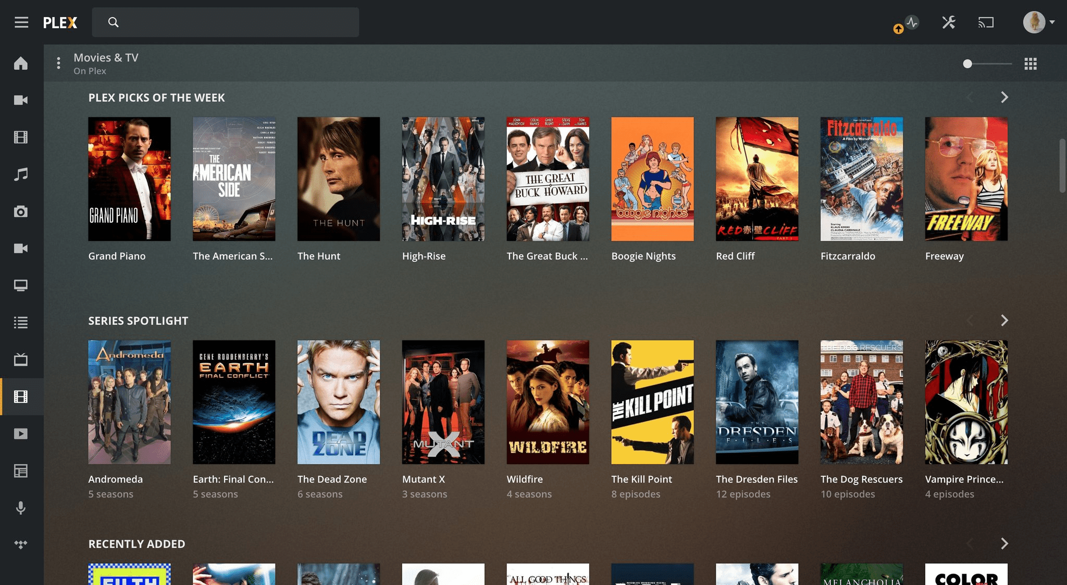
Task: Open the photos camera icon
Action: click(21, 211)
